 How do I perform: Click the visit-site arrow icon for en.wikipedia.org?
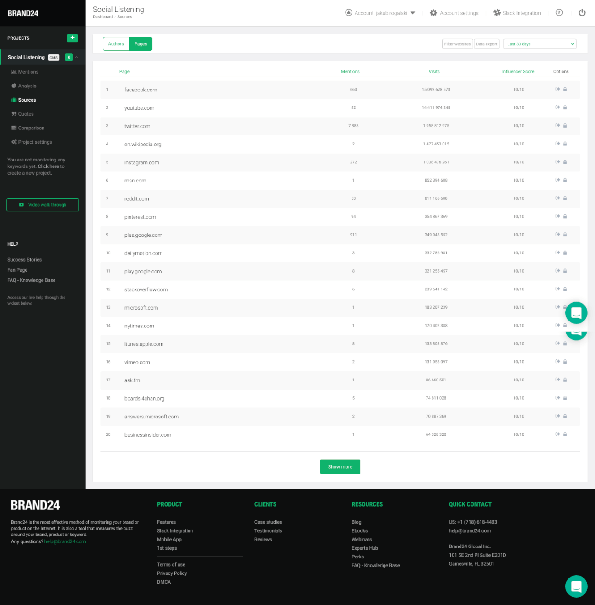click(557, 144)
